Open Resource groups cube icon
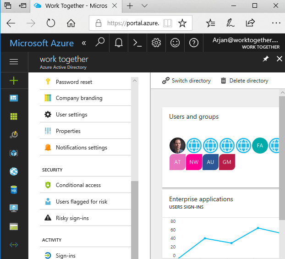The width and height of the screenshot is (285, 259). point(14,153)
